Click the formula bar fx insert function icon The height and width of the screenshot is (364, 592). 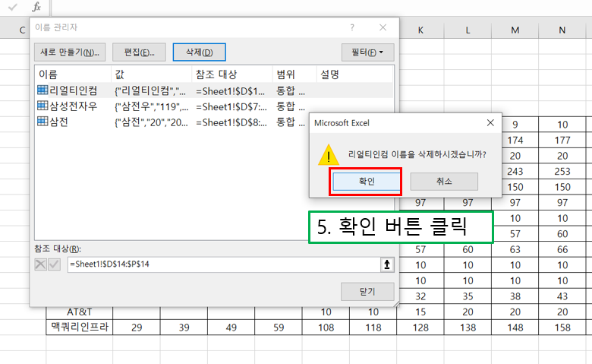[36, 7]
